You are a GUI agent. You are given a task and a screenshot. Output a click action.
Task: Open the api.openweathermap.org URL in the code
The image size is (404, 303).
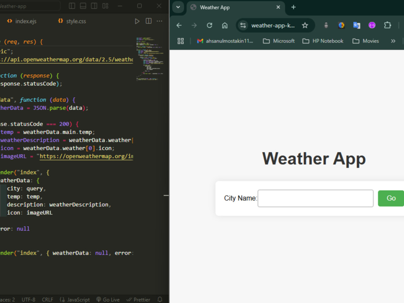click(67, 59)
